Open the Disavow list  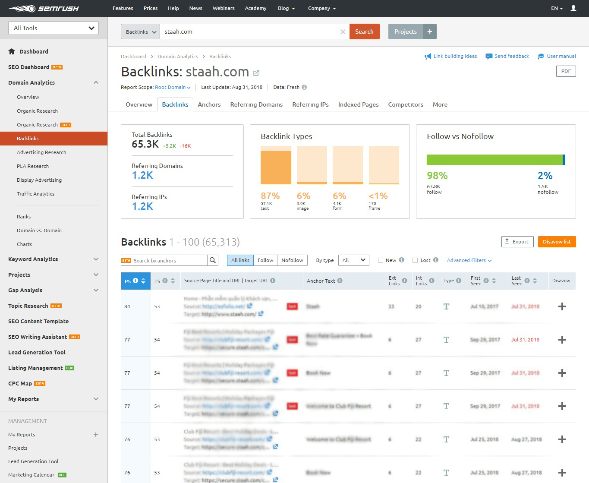pyautogui.click(x=557, y=242)
